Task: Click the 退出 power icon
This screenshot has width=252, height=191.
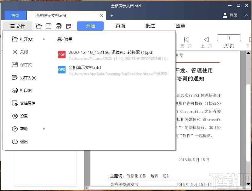Action: 14,142
